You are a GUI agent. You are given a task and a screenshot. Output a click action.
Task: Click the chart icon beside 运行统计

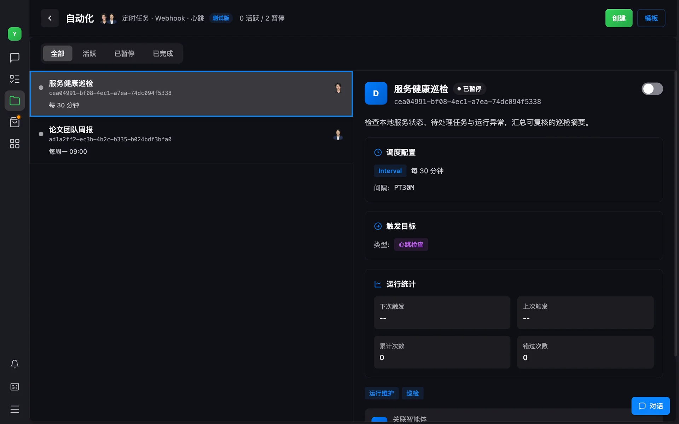click(378, 284)
